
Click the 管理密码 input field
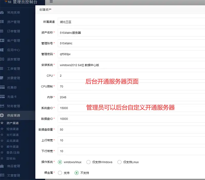point(131,54)
